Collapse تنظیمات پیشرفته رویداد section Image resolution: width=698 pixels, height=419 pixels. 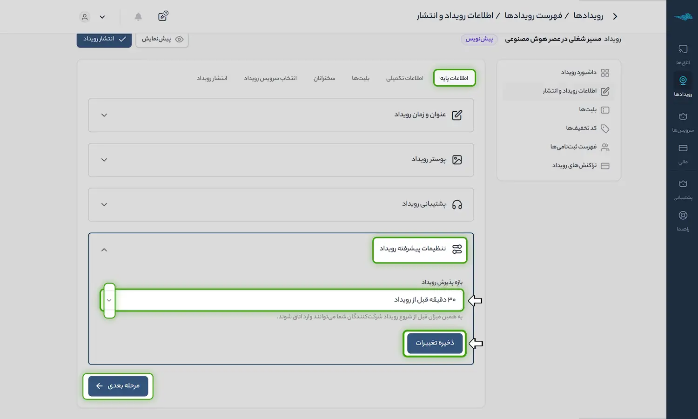[x=104, y=250]
